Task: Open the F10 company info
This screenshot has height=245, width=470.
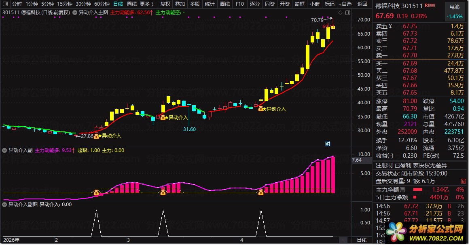Action: click(x=240, y=4)
